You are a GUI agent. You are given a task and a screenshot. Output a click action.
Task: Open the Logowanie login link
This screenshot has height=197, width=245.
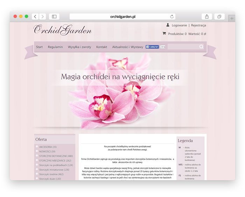point(179,25)
